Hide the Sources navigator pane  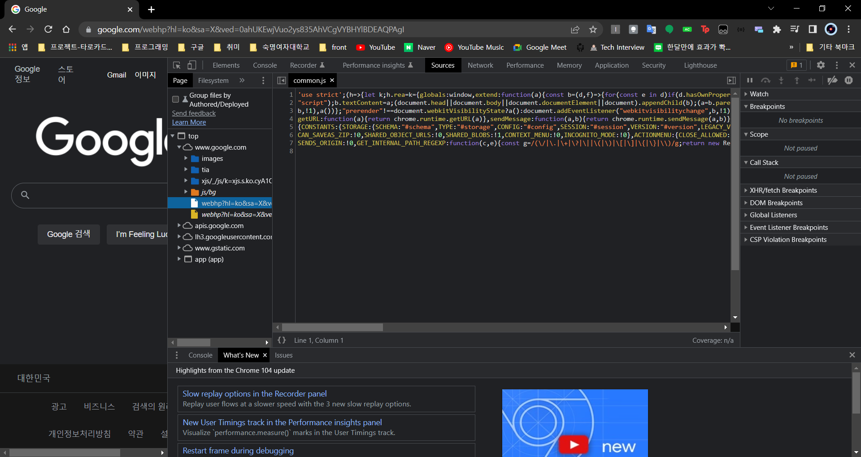click(x=282, y=81)
